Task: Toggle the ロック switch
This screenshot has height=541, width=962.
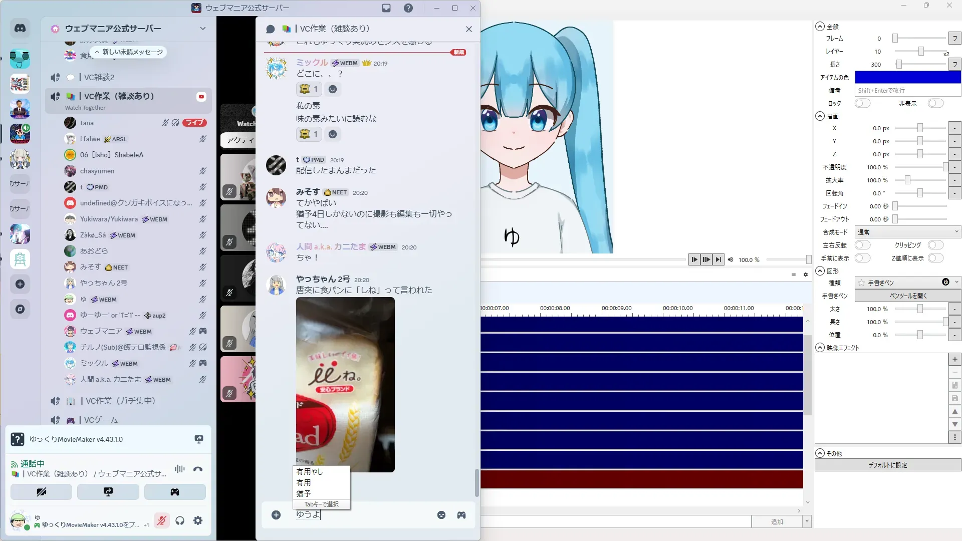Action: click(862, 104)
